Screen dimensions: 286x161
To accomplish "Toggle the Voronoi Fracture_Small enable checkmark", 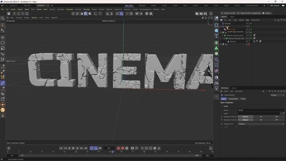I will pyautogui.click(x=251, y=35).
